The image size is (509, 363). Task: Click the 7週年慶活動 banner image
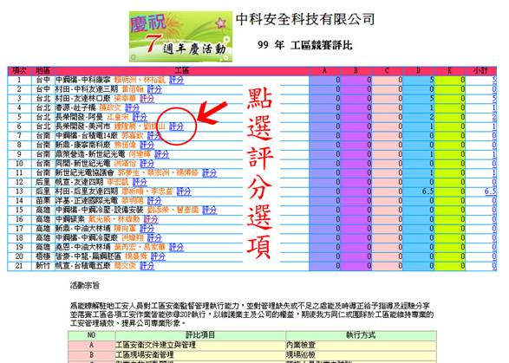tap(181, 36)
